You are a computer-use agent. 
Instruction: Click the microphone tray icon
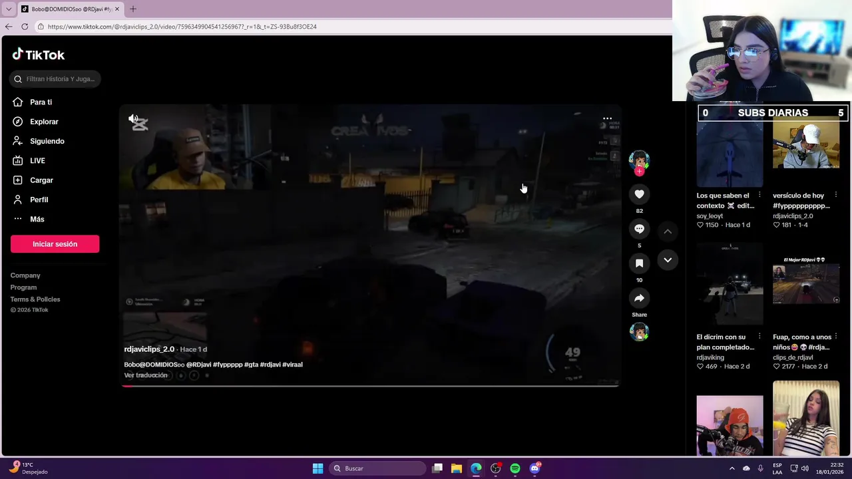[x=760, y=468]
